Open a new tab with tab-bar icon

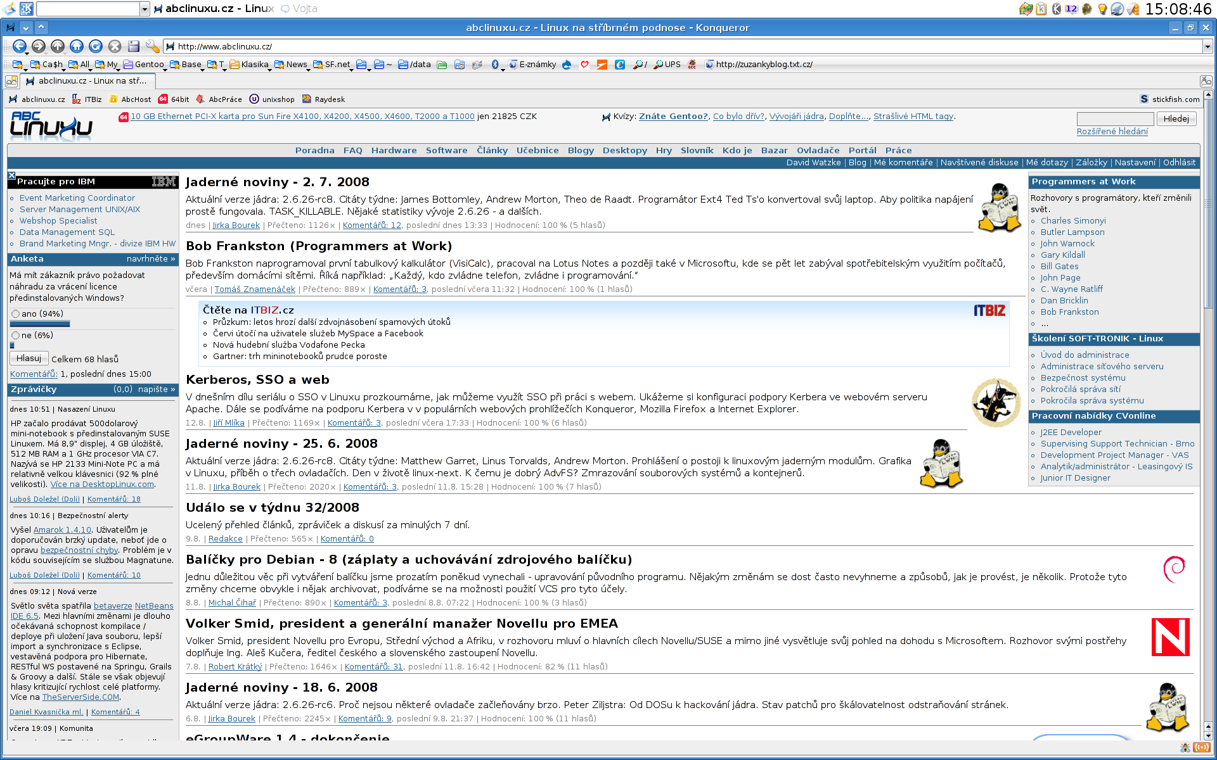[11, 81]
